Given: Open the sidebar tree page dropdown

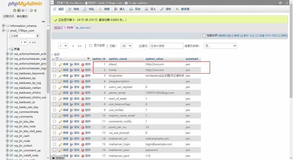Looking at the screenshot, I should [23, 42].
